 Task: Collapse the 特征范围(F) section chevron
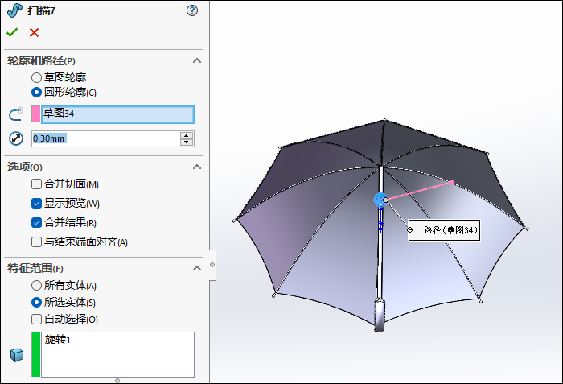coord(197,268)
